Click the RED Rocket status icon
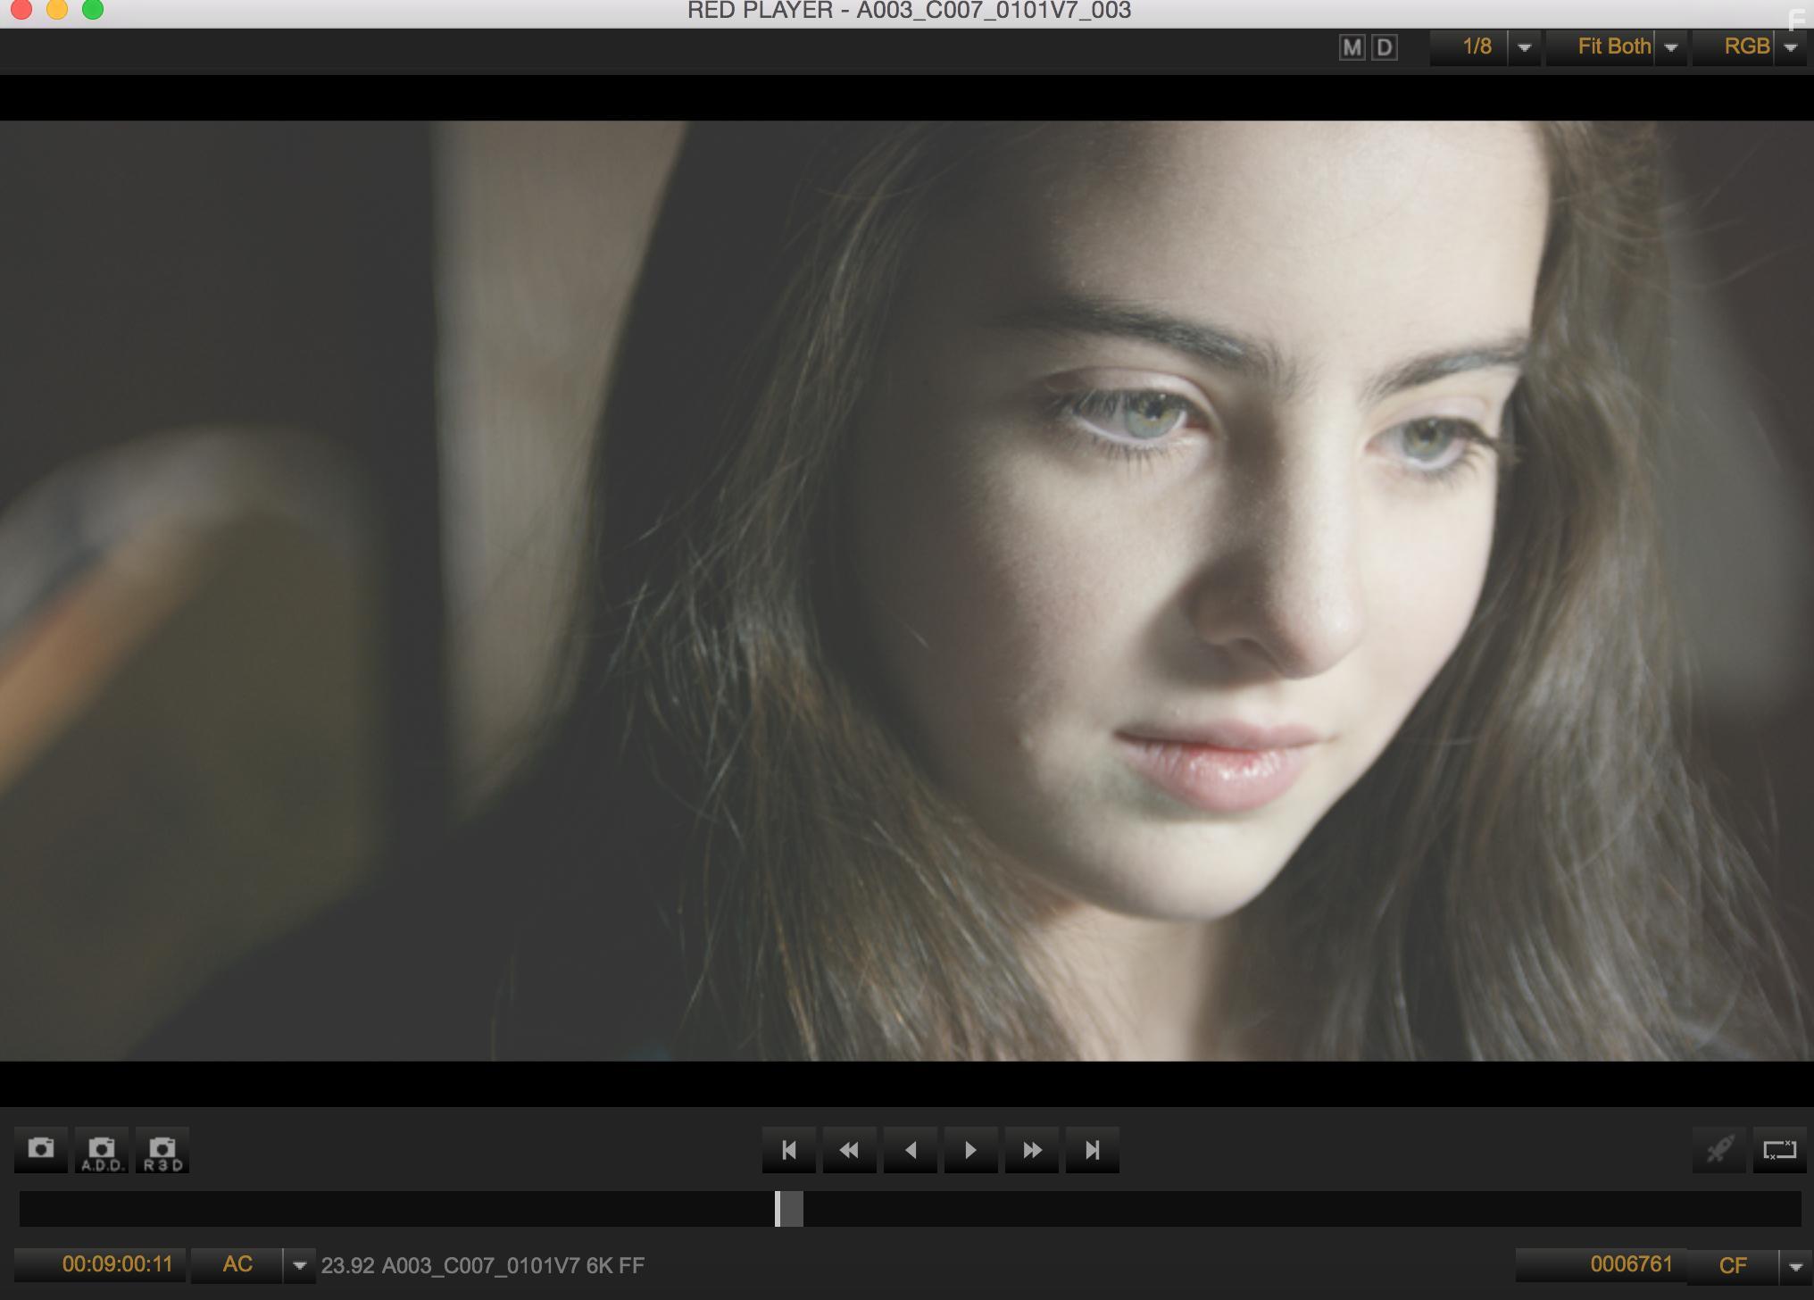The image size is (1814, 1300). [x=1720, y=1151]
